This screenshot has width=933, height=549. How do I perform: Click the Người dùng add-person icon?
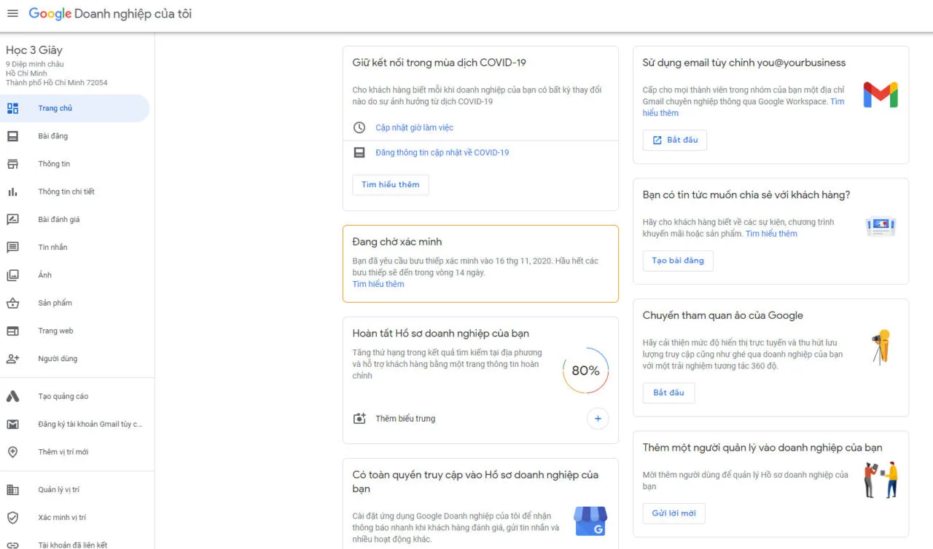[x=12, y=358]
